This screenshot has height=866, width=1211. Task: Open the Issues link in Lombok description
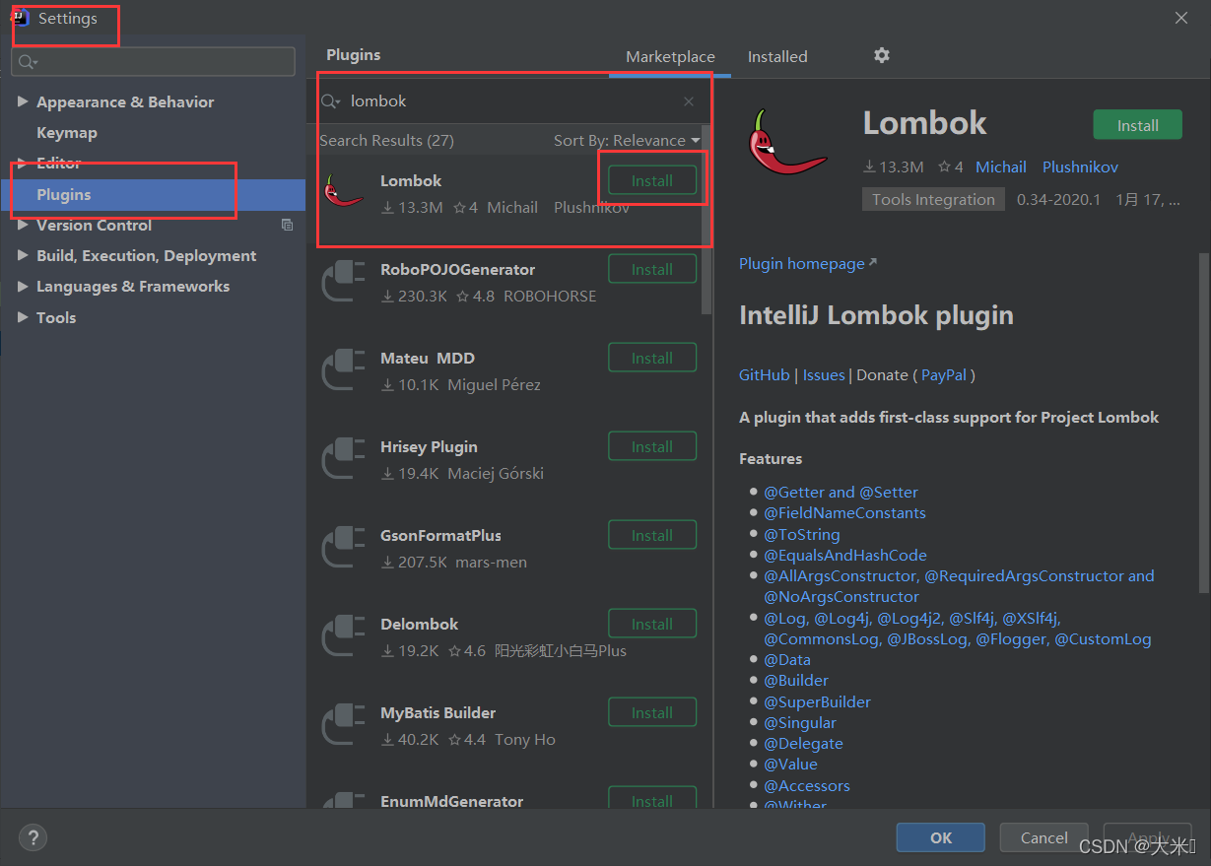coord(824,375)
